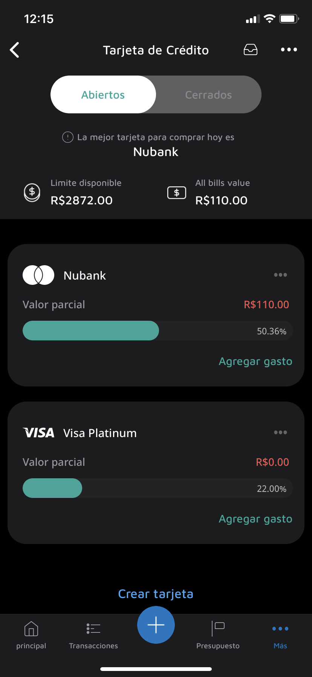
Task: Expand Visa Platinum options dots
Action: click(x=280, y=433)
